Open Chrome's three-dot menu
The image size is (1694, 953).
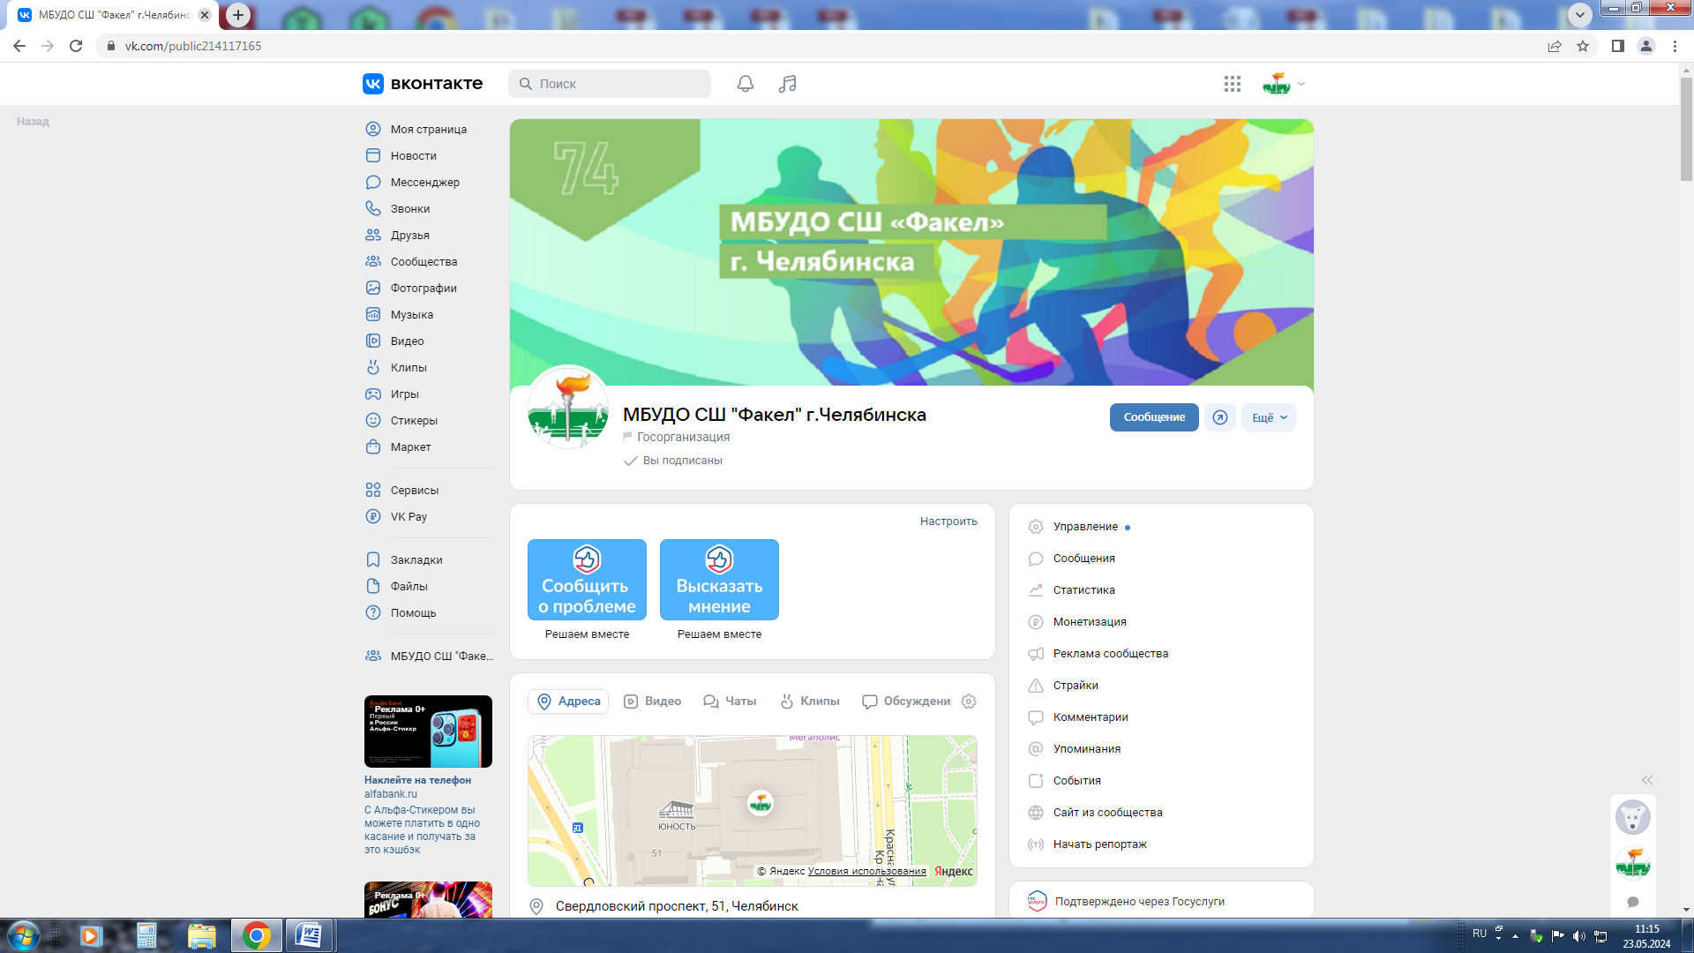pyautogui.click(x=1675, y=46)
